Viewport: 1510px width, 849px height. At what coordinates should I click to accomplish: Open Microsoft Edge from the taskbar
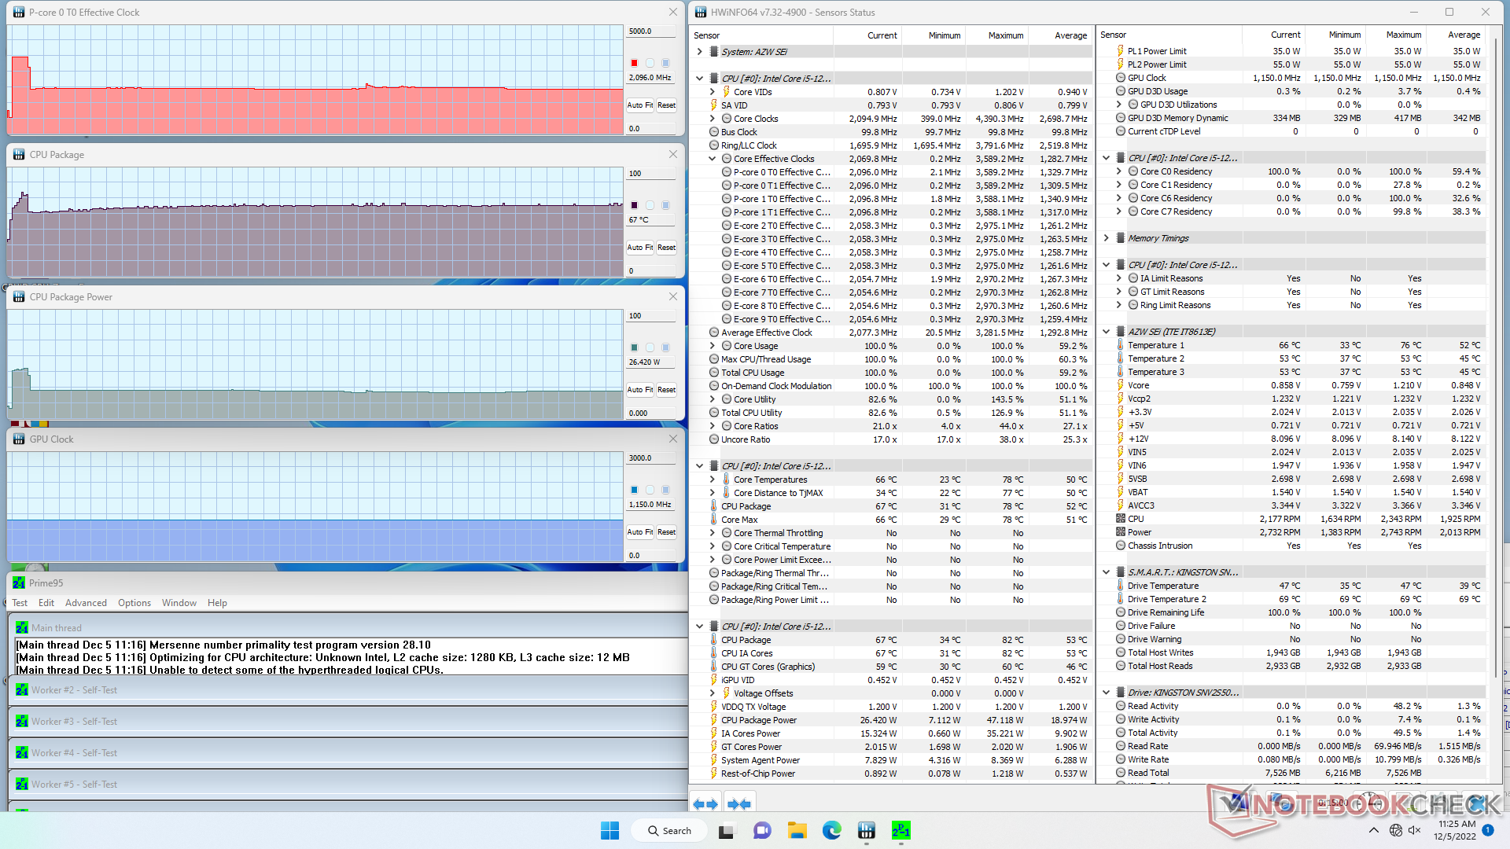point(831,830)
